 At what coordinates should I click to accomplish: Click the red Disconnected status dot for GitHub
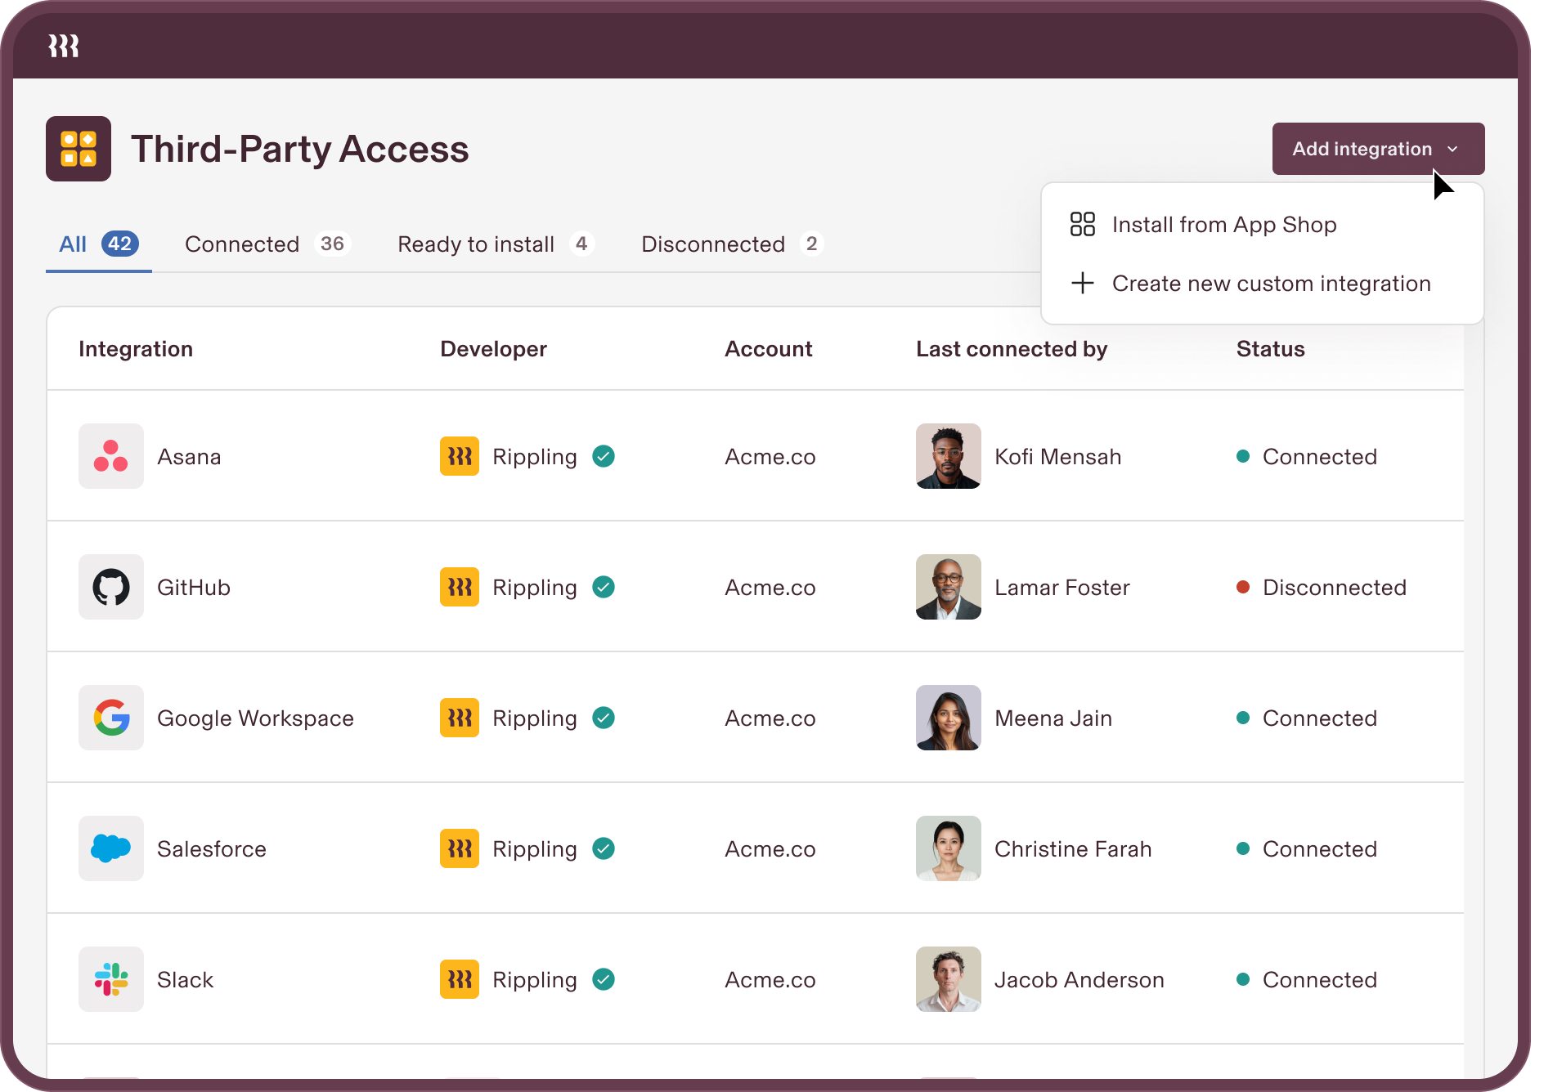click(x=1244, y=587)
